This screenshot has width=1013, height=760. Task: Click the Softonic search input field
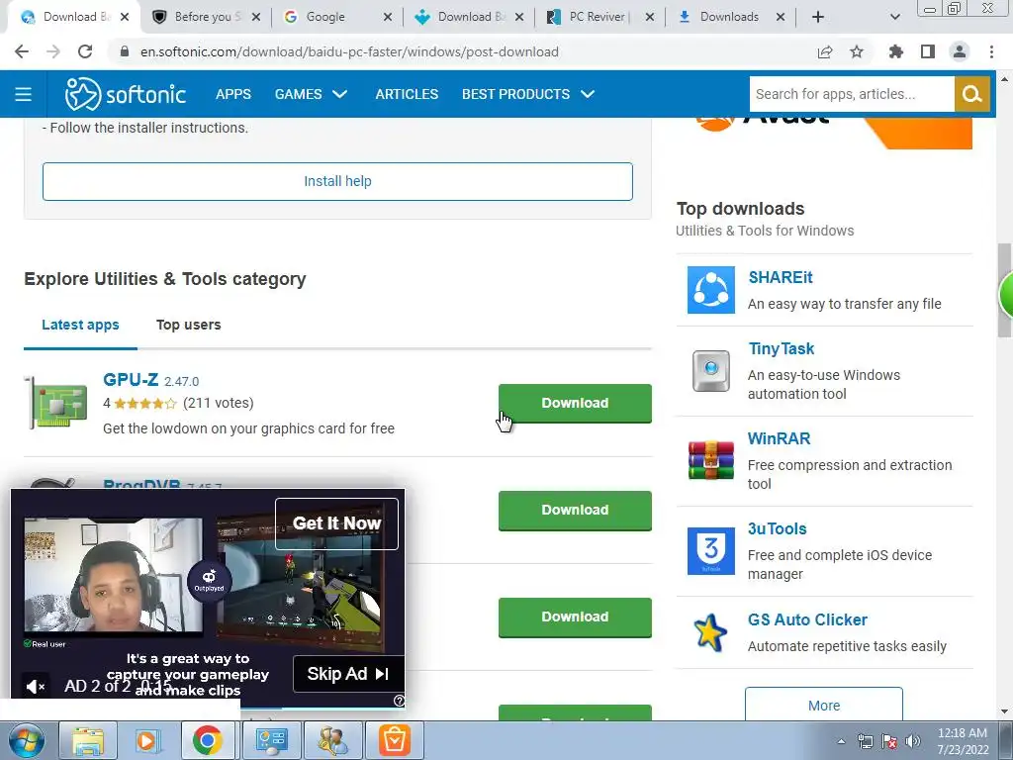(x=852, y=94)
